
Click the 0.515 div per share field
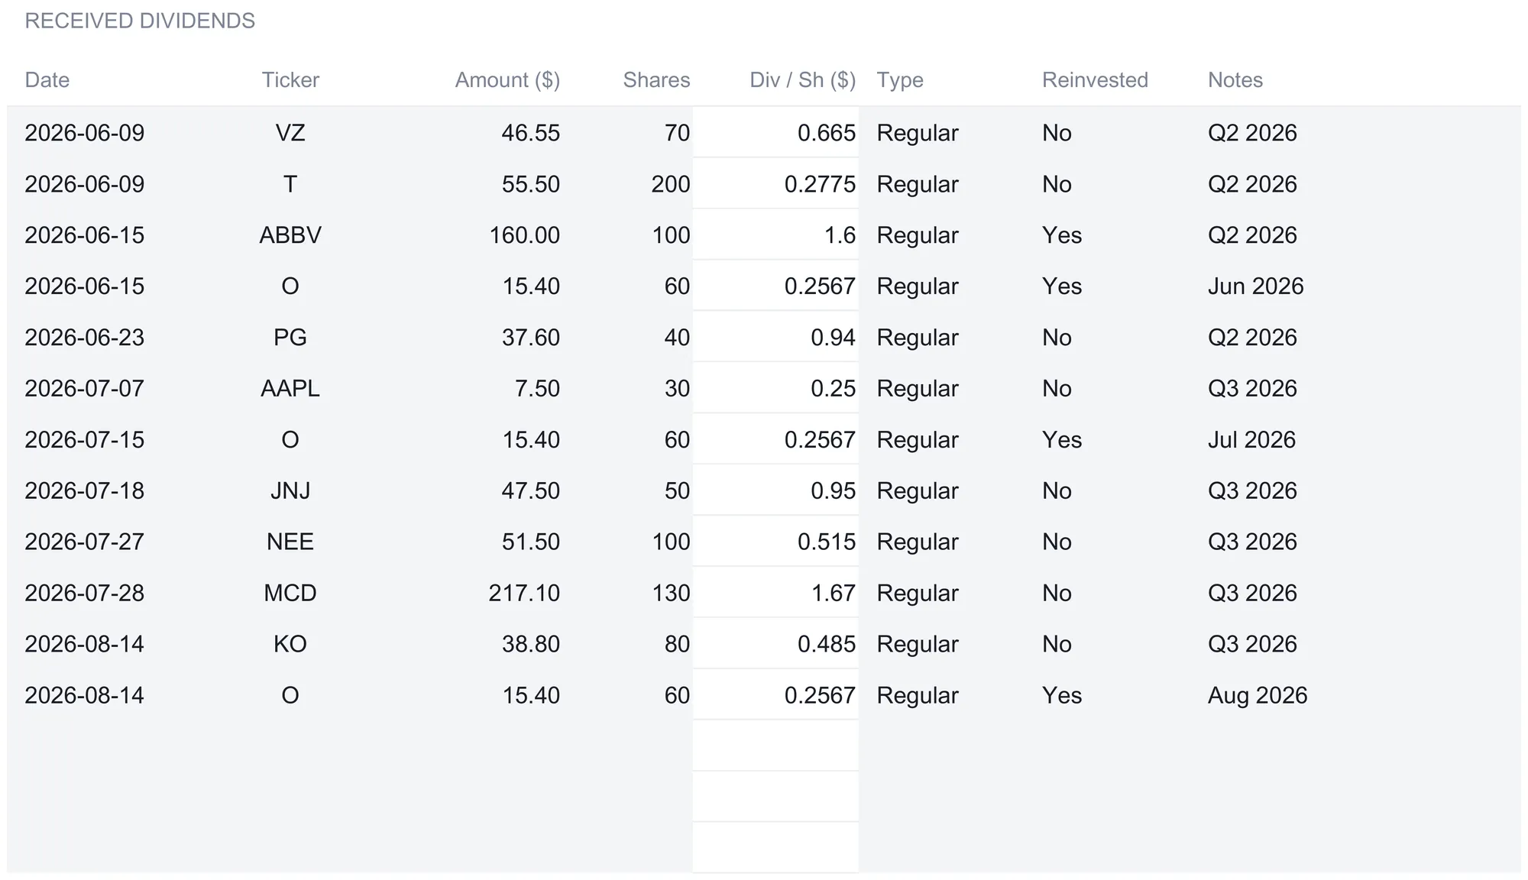coord(775,542)
